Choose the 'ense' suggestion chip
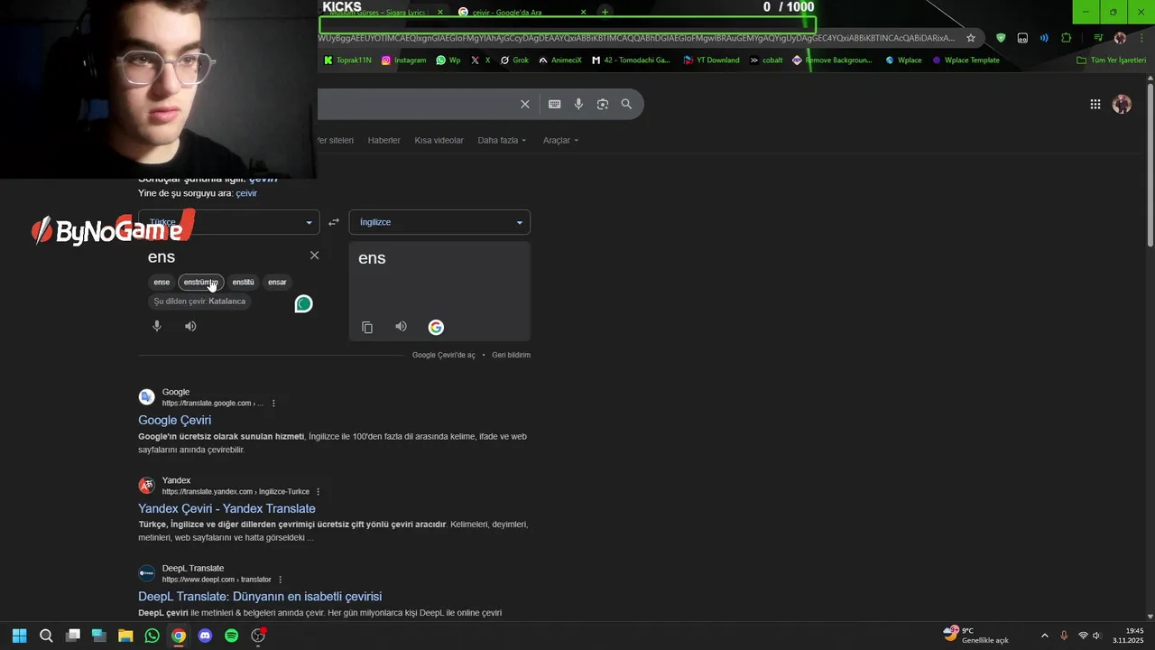 click(162, 282)
